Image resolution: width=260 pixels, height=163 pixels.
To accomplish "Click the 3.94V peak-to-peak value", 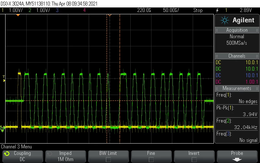I will pos(250,114).
